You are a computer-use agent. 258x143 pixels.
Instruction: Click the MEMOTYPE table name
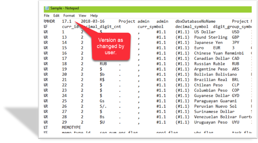71,127
